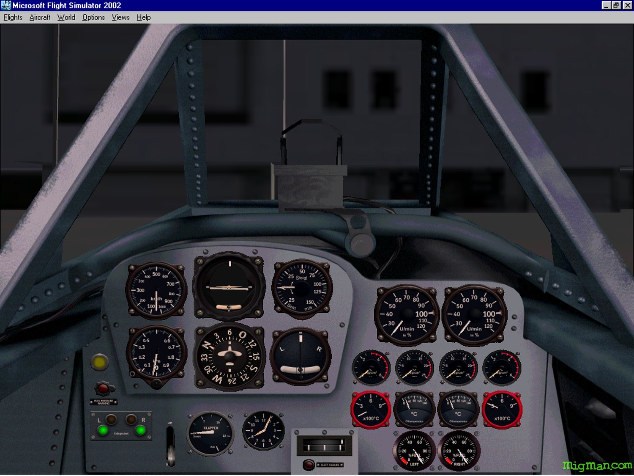Expand the Aircraft menu
Image resolution: width=634 pixels, height=476 pixels.
(x=40, y=17)
